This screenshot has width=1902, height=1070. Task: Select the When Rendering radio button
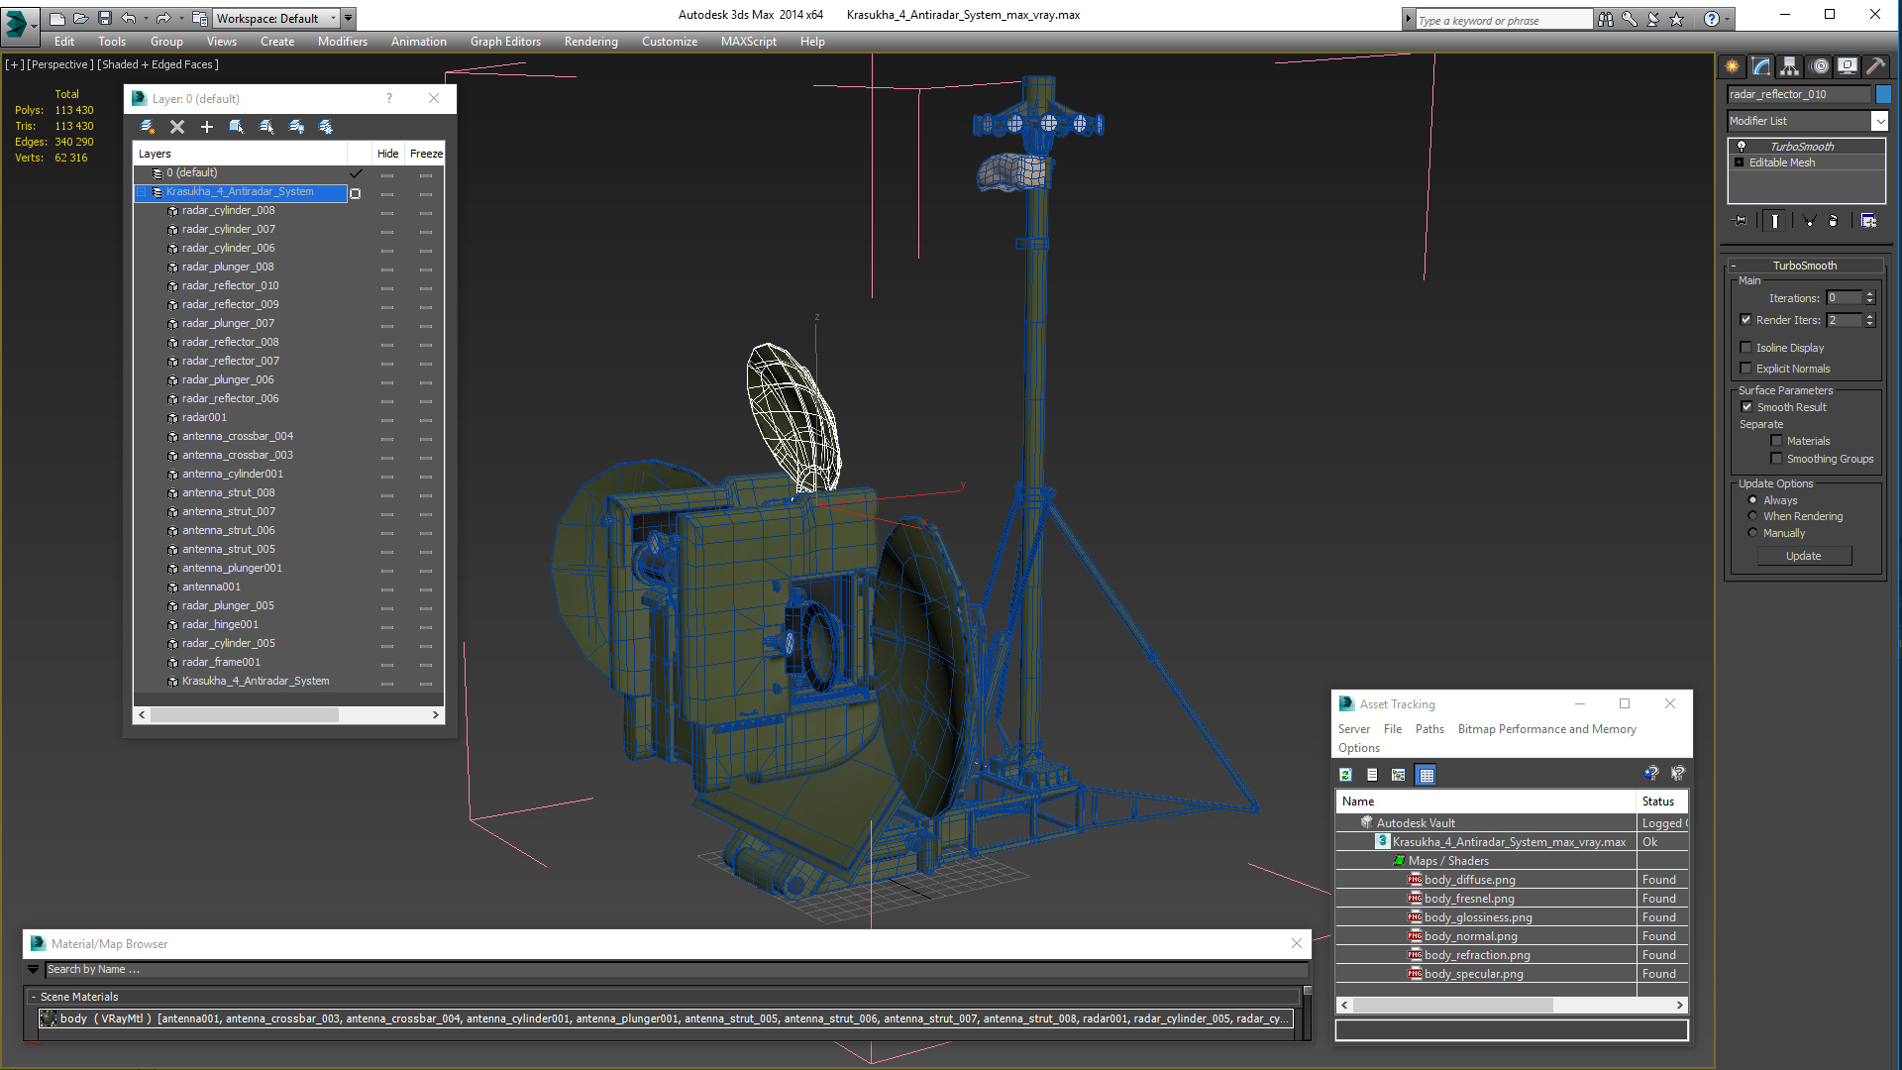(x=1752, y=516)
